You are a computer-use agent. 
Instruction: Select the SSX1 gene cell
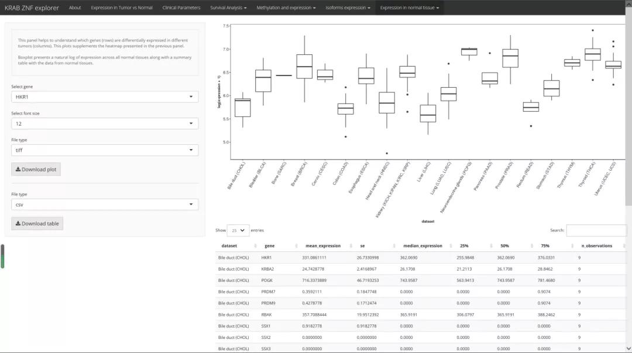pyautogui.click(x=266, y=326)
